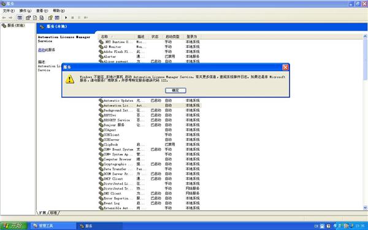Click the Pause Service toolbar icon

pyautogui.click(x=79, y=18)
